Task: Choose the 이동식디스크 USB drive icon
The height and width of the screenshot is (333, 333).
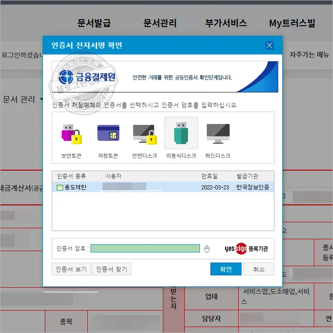Action: [x=181, y=133]
